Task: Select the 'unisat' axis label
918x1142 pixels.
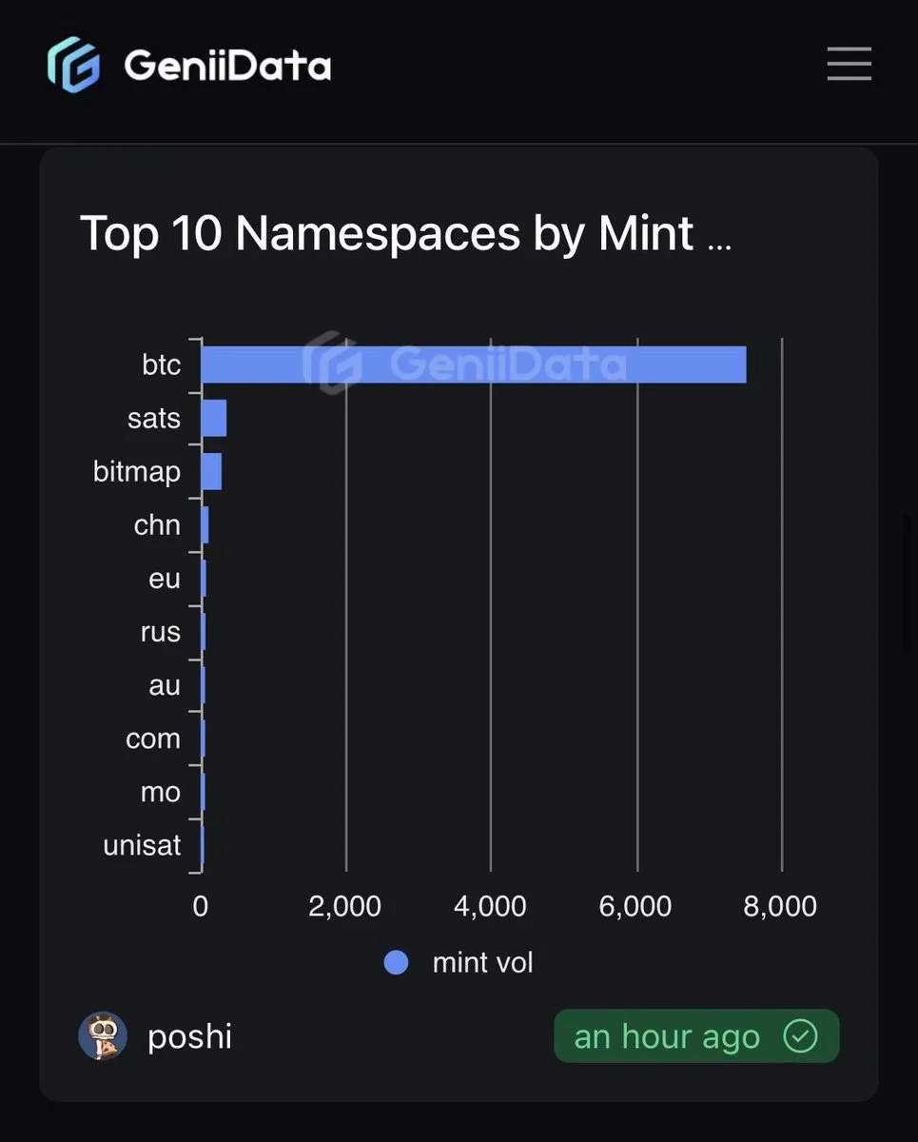Action: click(142, 844)
